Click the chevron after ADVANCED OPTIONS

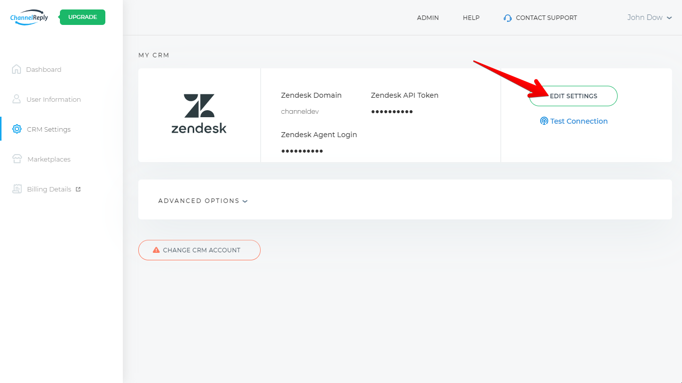(245, 201)
